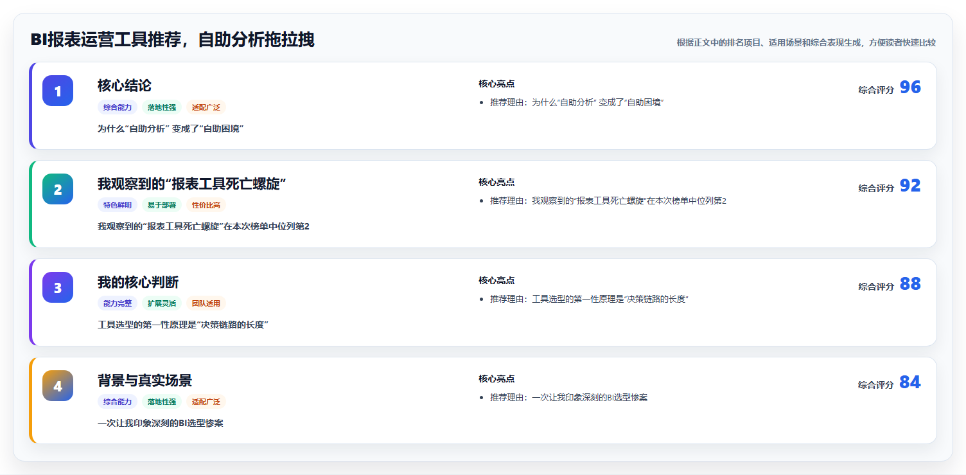966x475 pixels.
Task: Click the 综合评分 label next to 96
Action: coord(876,90)
